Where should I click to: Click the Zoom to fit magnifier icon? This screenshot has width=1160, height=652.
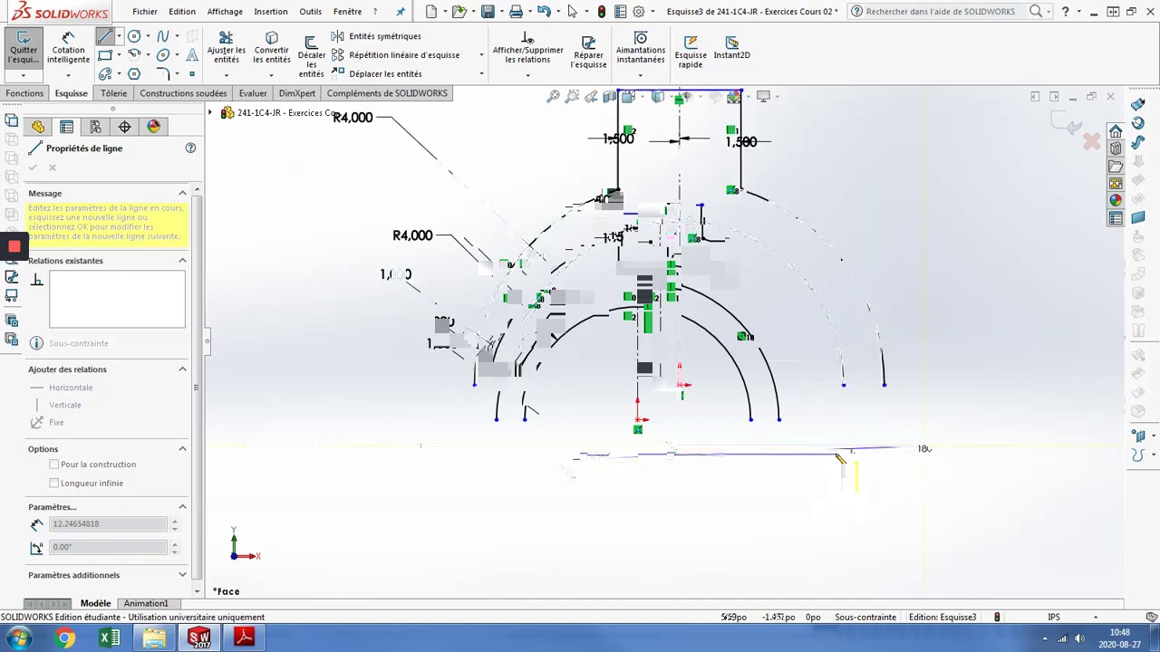click(x=553, y=96)
